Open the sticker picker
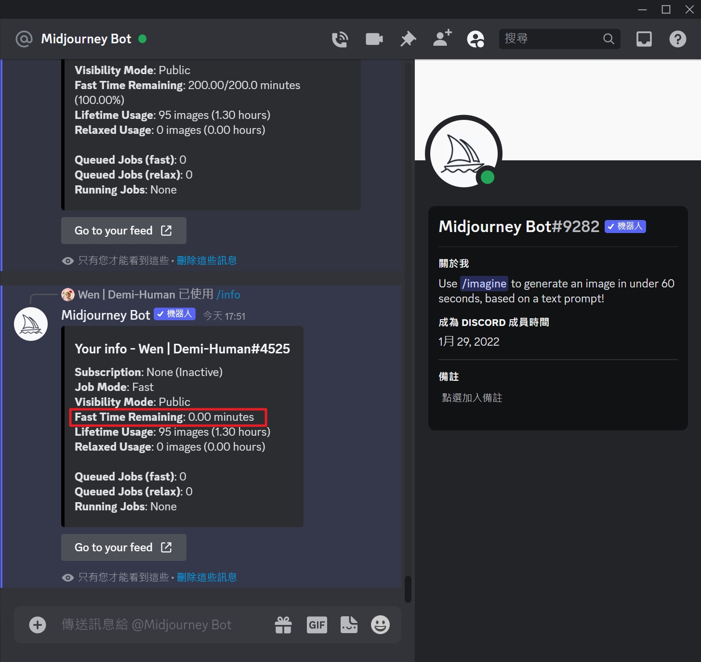 point(349,625)
